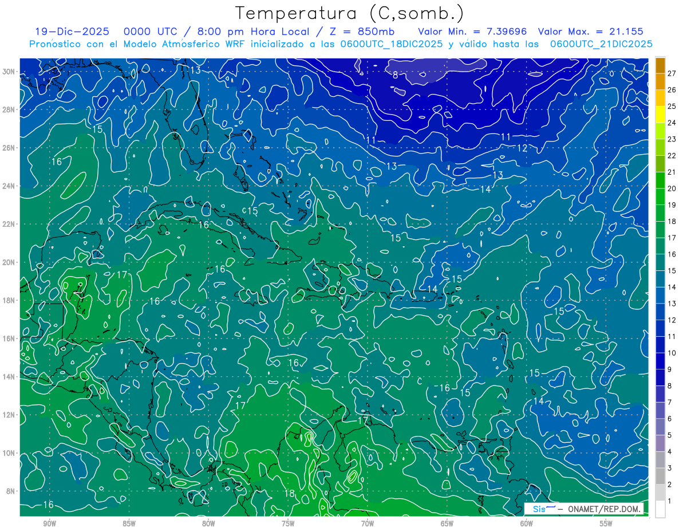Click the brown-orange swatch atop the color scale
The image size is (687, 531).
[660, 65]
